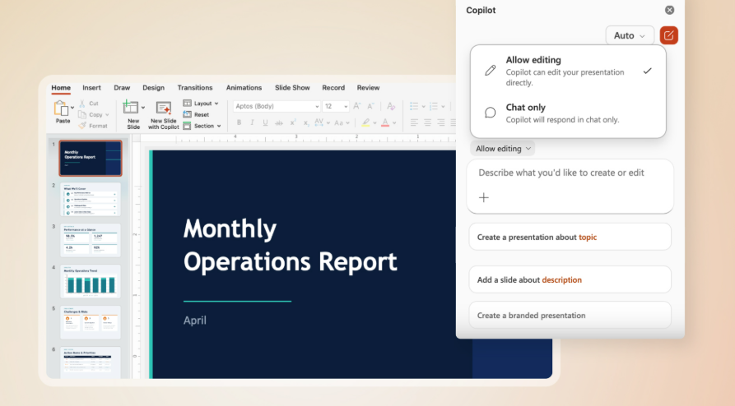735x406 pixels.
Task: Click the plus icon in Copilot prompt box
Action: pos(484,197)
